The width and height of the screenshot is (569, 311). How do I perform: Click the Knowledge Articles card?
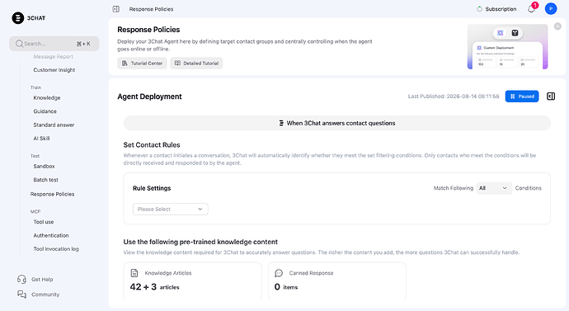tap(193, 280)
